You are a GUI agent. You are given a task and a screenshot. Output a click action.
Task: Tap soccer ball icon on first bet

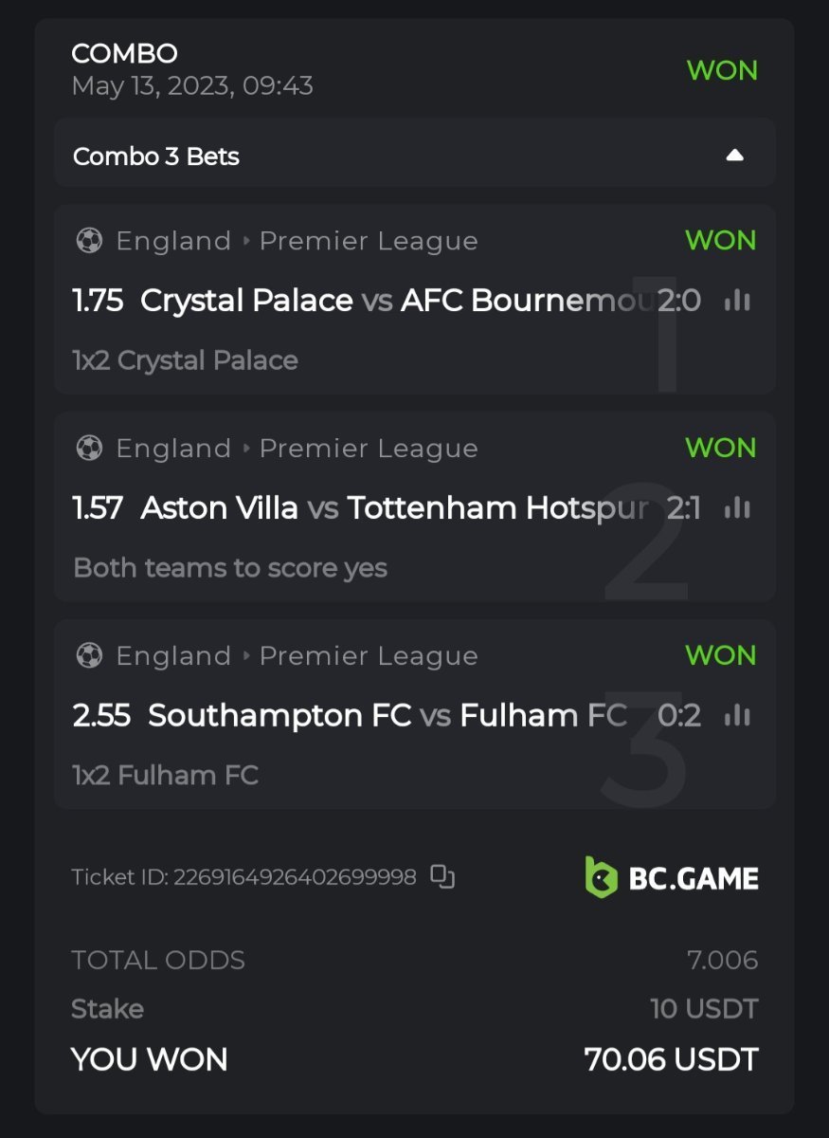(89, 241)
